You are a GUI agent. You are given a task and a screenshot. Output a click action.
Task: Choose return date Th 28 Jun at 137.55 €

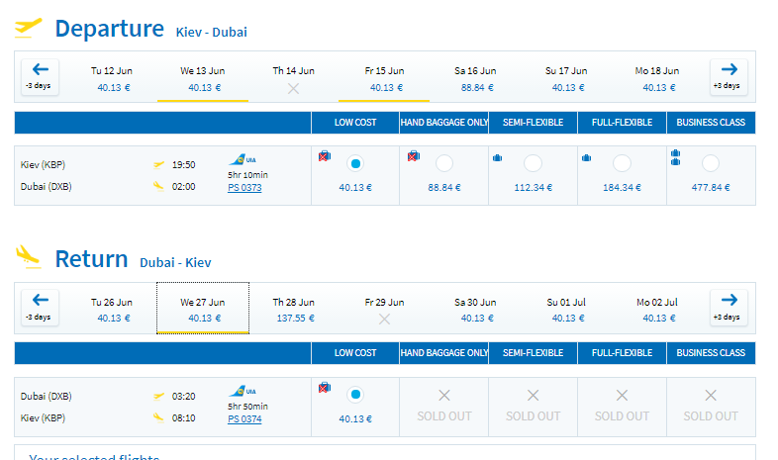coord(294,310)
